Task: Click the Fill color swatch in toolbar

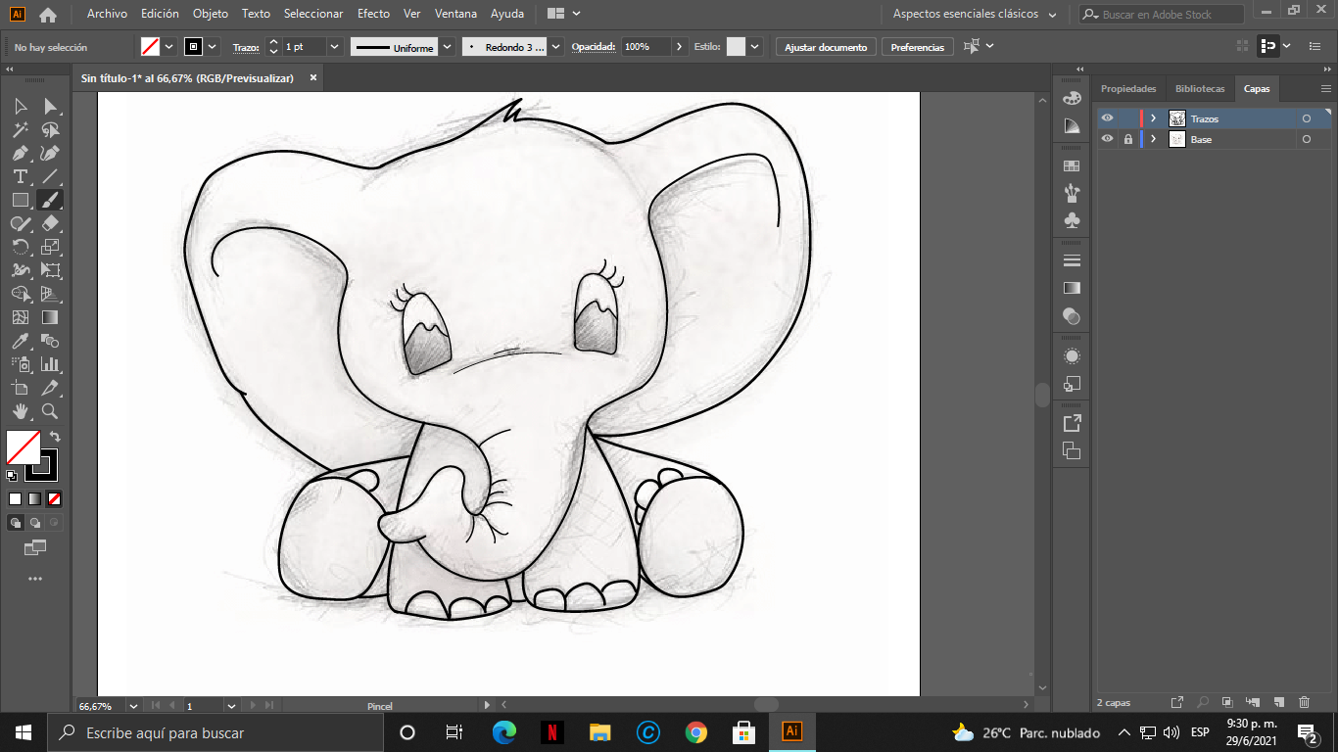Action: (x=24, y=447)
